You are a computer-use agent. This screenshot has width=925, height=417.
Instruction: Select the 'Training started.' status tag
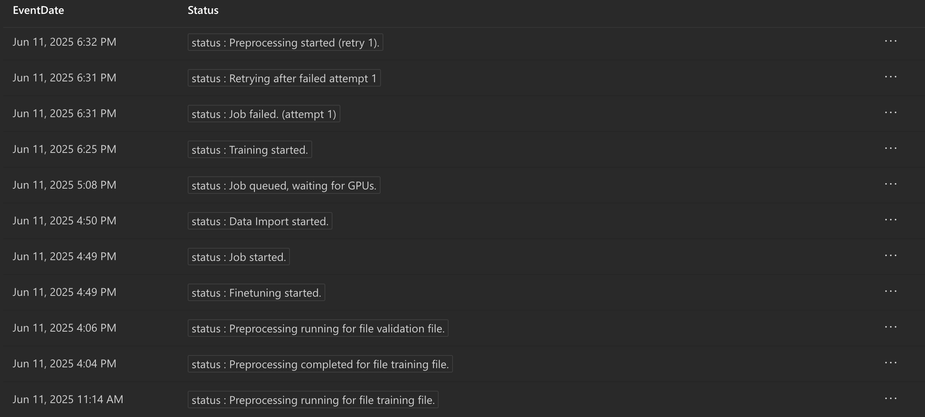pos(250,149)
